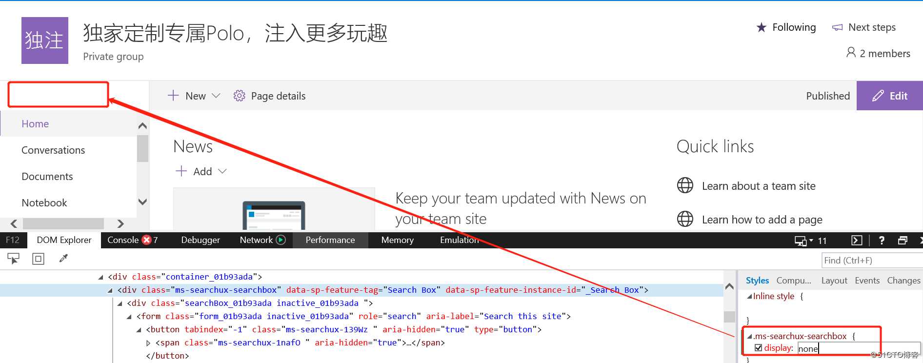Select the Styles pane tab
The image size is (923, 363).
757,281
